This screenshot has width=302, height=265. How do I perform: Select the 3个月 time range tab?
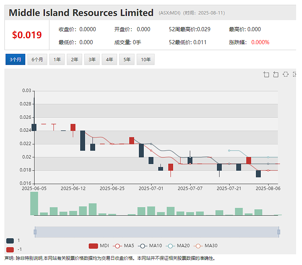(15, 59)
